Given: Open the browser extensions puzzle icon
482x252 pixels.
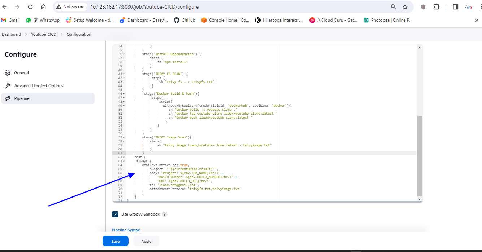Looking at the screenshot, I should click(436, 7).
